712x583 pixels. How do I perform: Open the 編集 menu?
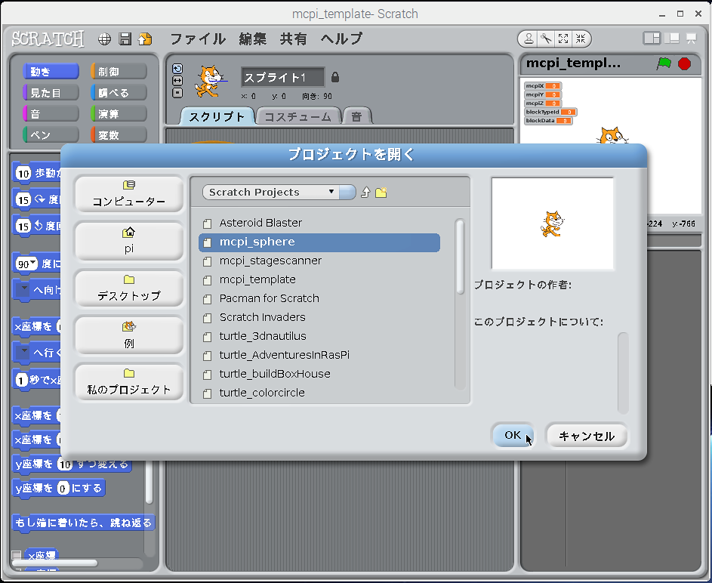click(x=253, y=39)
